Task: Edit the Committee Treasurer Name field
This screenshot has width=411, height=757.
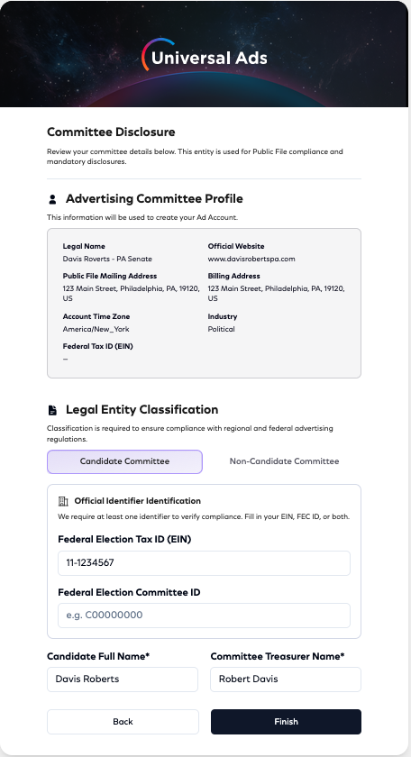Action: tap(286, 679)
